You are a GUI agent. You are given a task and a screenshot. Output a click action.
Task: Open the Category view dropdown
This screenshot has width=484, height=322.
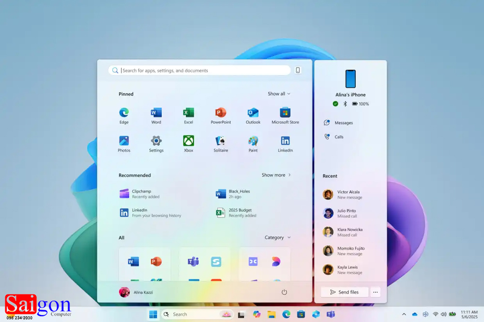(x=278, y=237)
